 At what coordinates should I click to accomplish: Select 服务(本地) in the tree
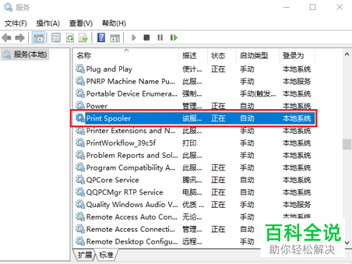25,54
